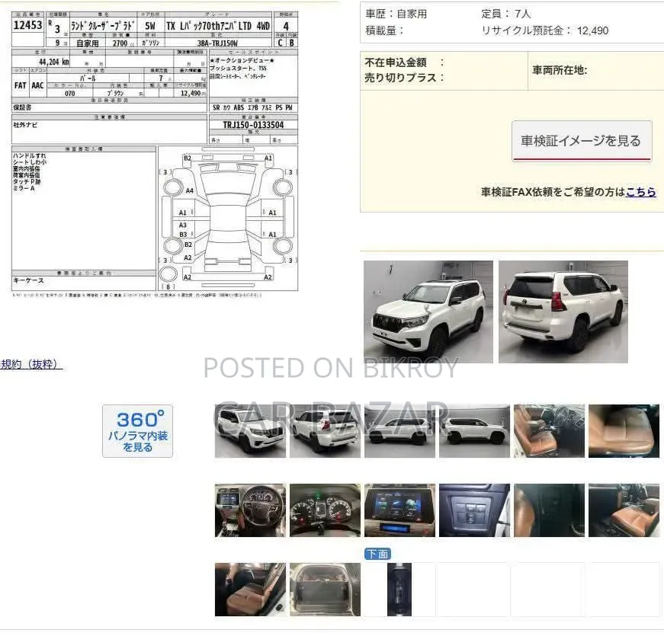664x633 pixels.
Task: Click the 積載量 label
Action: click(380, 30)
